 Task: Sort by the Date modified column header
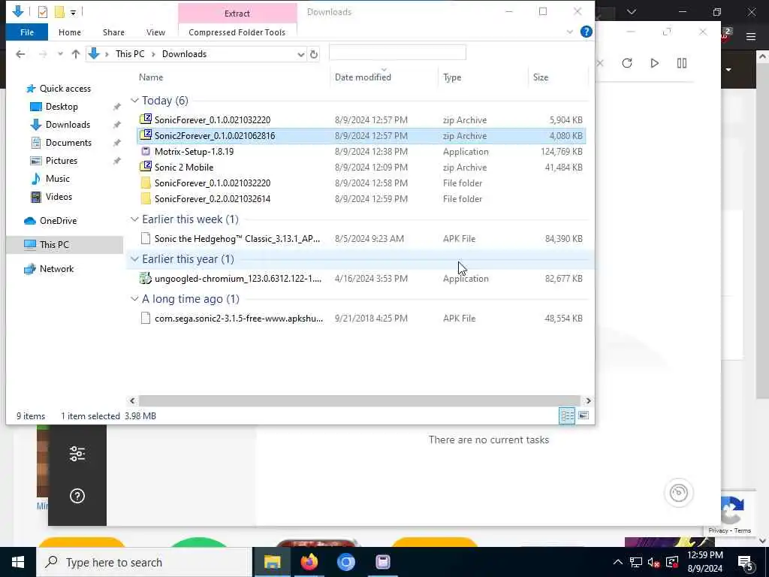[363, 77]
